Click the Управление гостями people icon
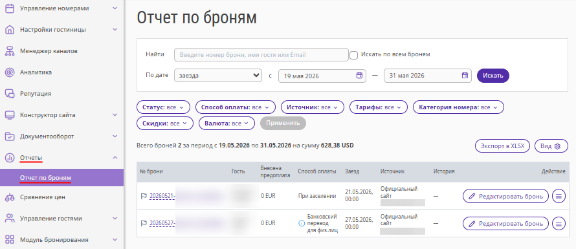576x249 pixels. (x=10, y=219)
